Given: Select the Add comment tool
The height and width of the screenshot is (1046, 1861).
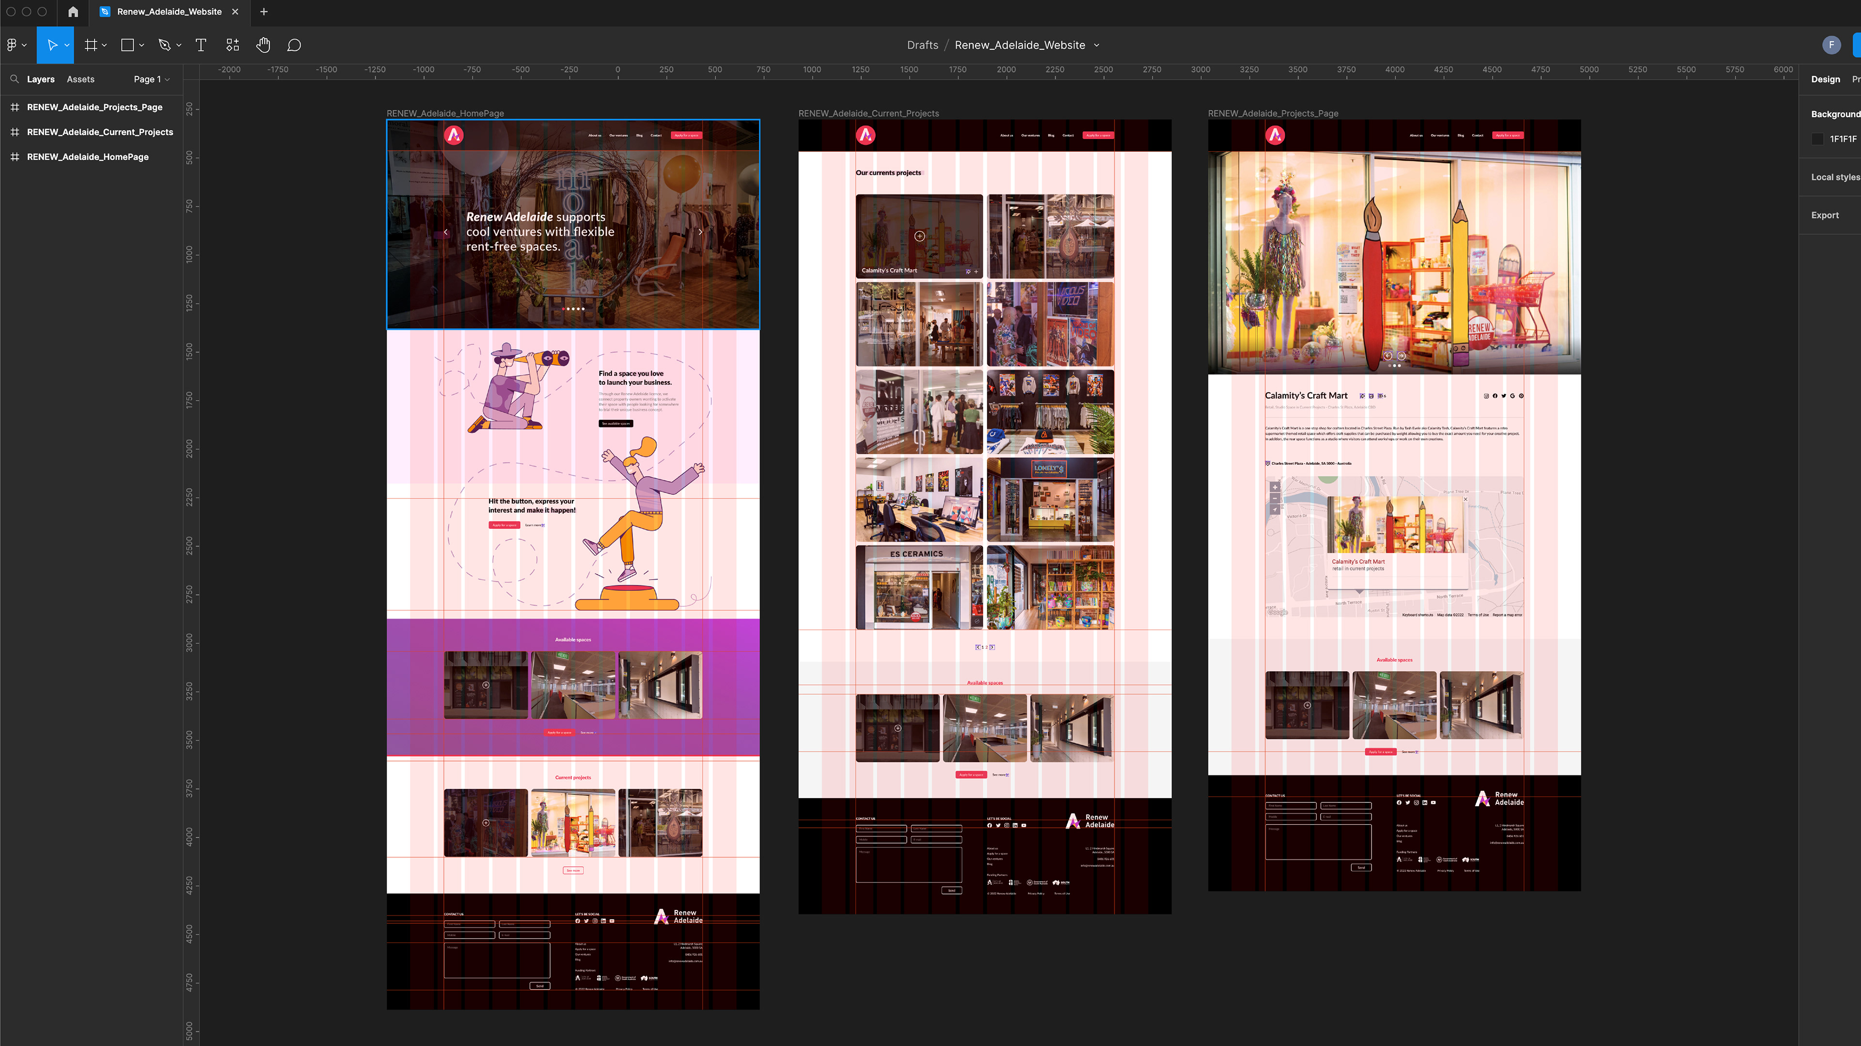Looking at the screenshot, I should point(294,45).
